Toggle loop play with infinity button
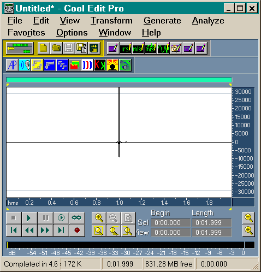This screenshot has width=261, height=272. (x=77, y=218)
